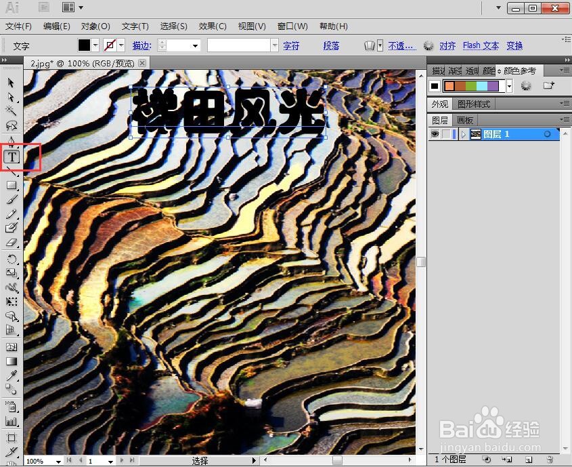Open the harmony rules dropdown in Color Guide
572x467 pixels.
click(509, 86)
